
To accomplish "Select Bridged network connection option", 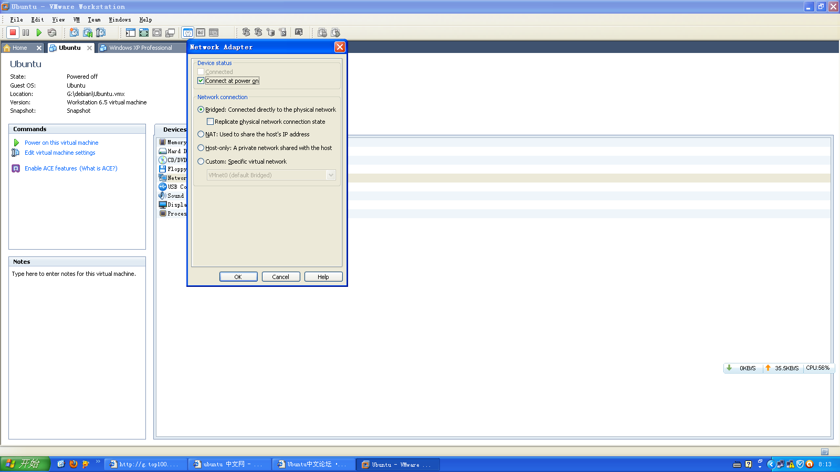I will coord(201,110).
